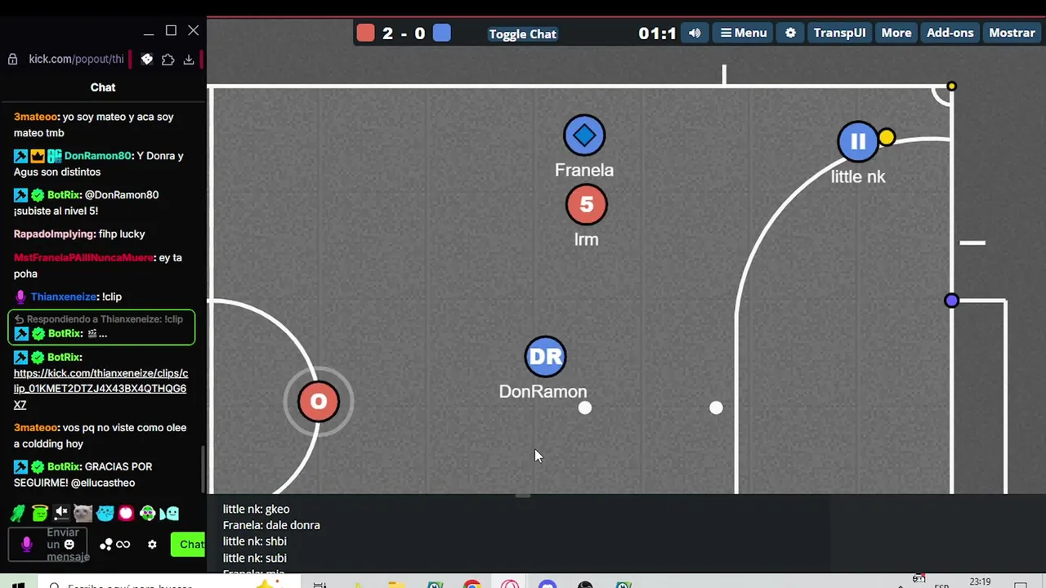
Task: Click lrm's red number 5 avatar
Action: coord(587,205)
